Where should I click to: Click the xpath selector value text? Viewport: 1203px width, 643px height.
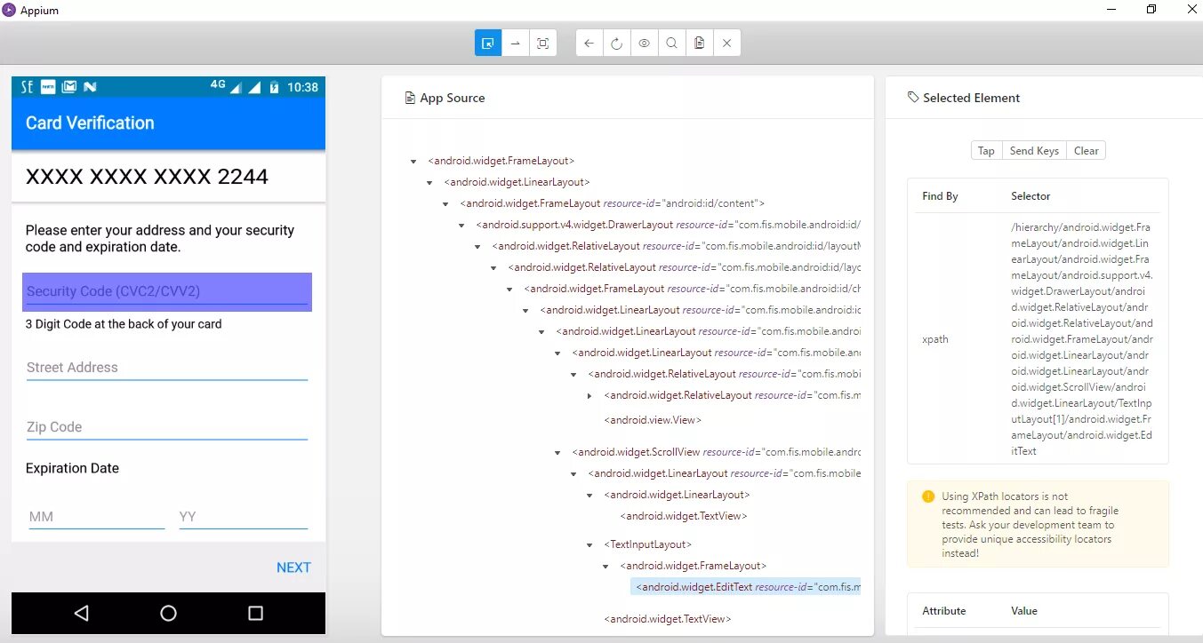point(1082,338)
